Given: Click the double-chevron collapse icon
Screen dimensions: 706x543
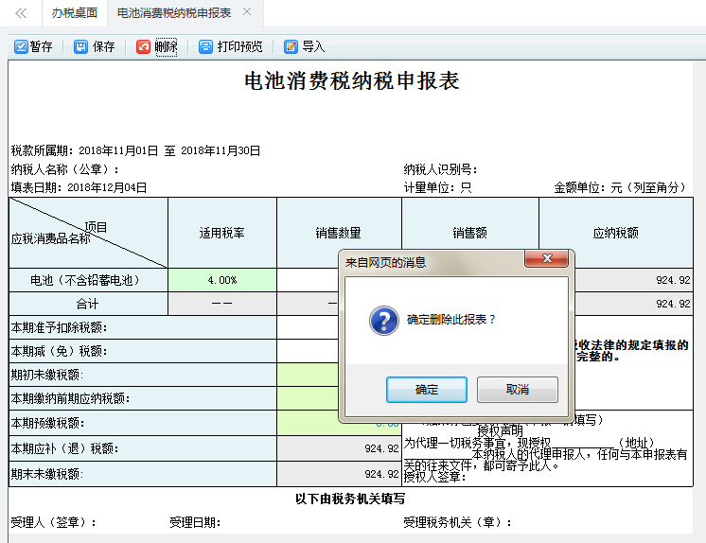Looking at the screenshot, I should click(x=21, y=13).
